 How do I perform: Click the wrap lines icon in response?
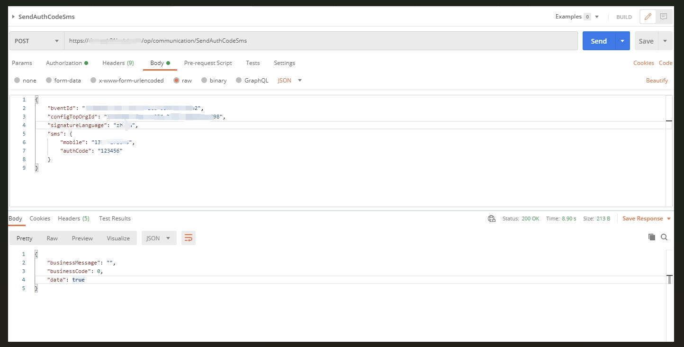[189, 238]
